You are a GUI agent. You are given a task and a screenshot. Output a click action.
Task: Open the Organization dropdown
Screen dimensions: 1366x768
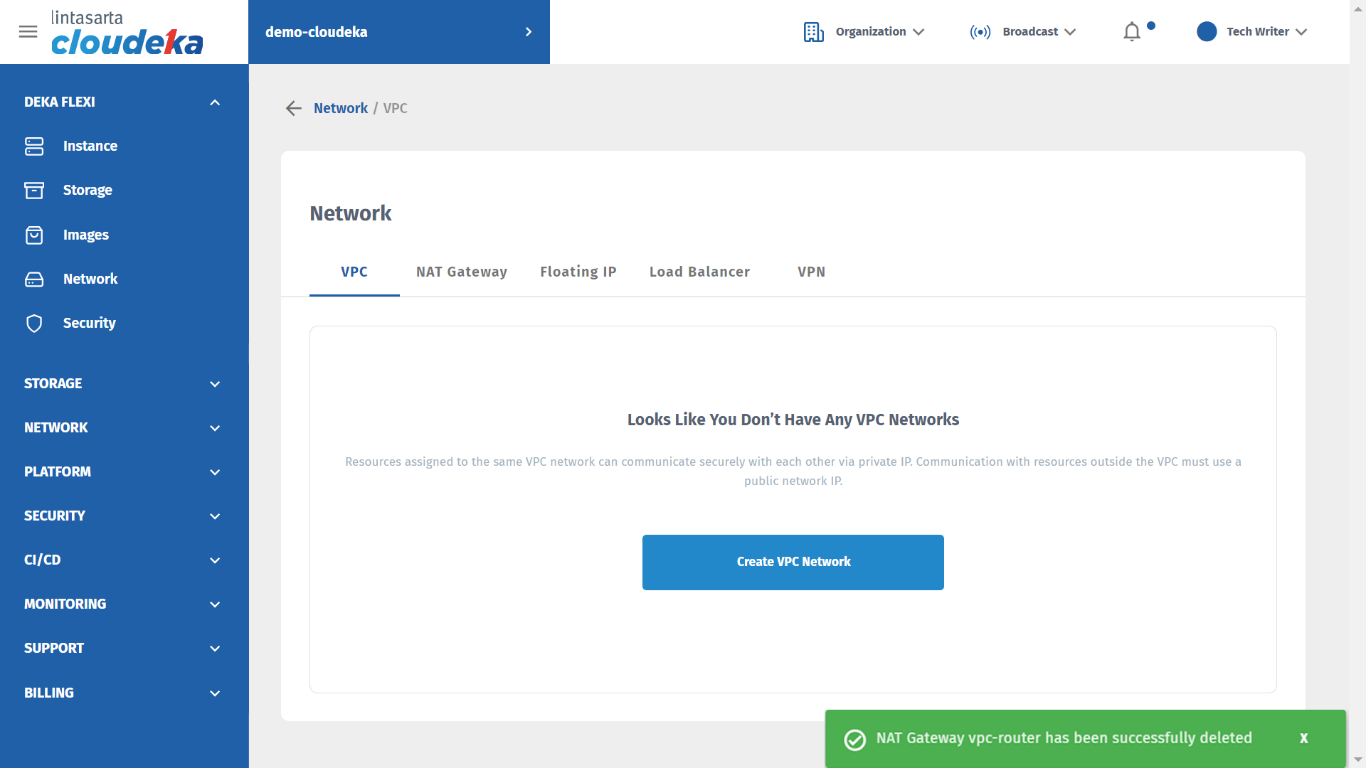864,32
